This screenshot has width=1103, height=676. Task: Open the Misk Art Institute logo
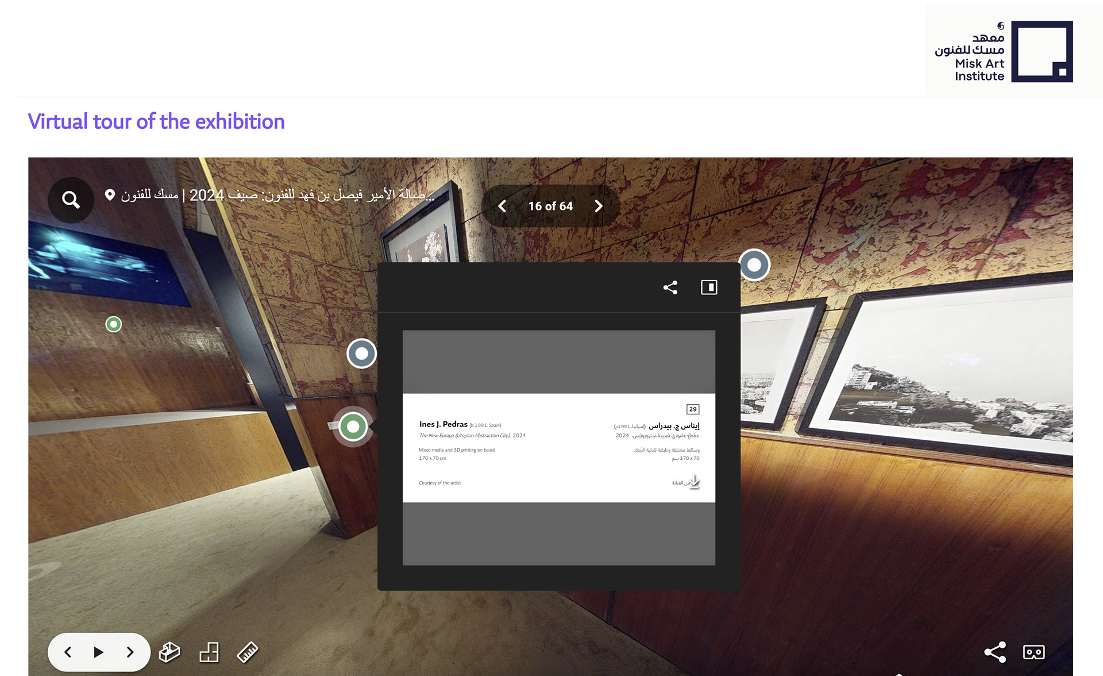(x=1003, y=52)
